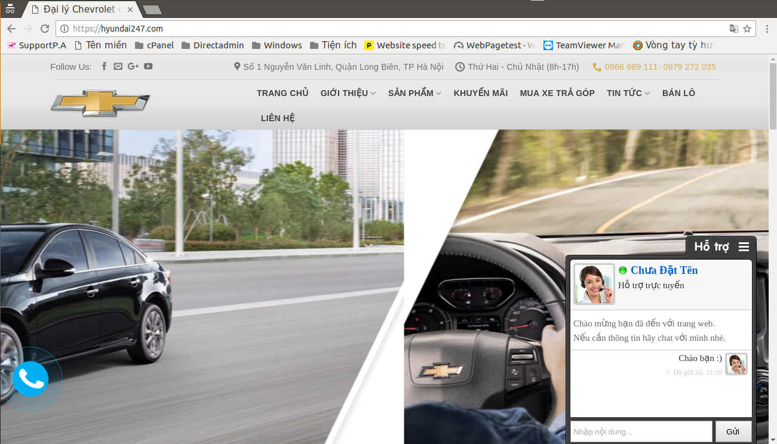The width and height of the screenshot is (777, 444).
Task: Click the browser forward arrow
Action: tap(28, 29)
